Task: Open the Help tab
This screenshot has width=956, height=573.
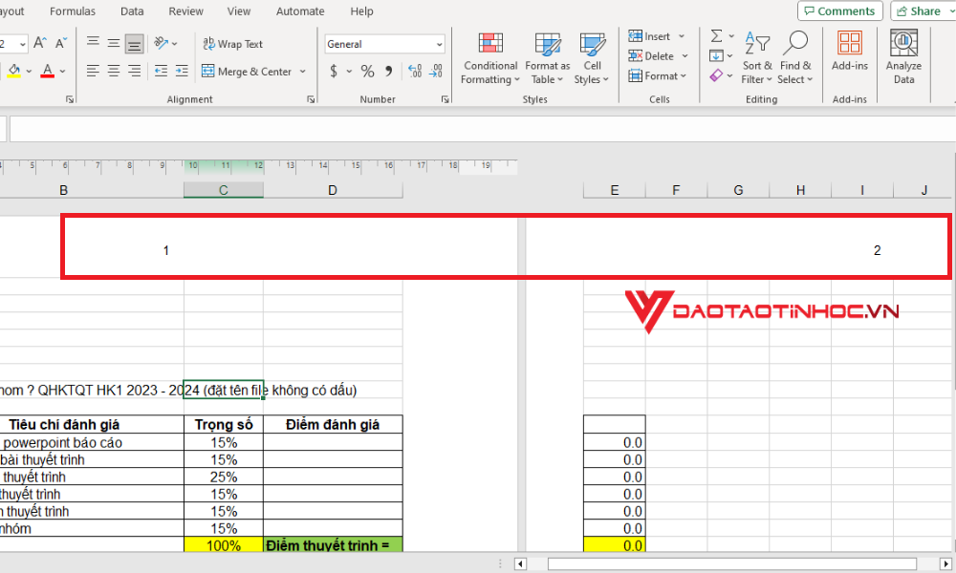Action: tap(361, 11)
